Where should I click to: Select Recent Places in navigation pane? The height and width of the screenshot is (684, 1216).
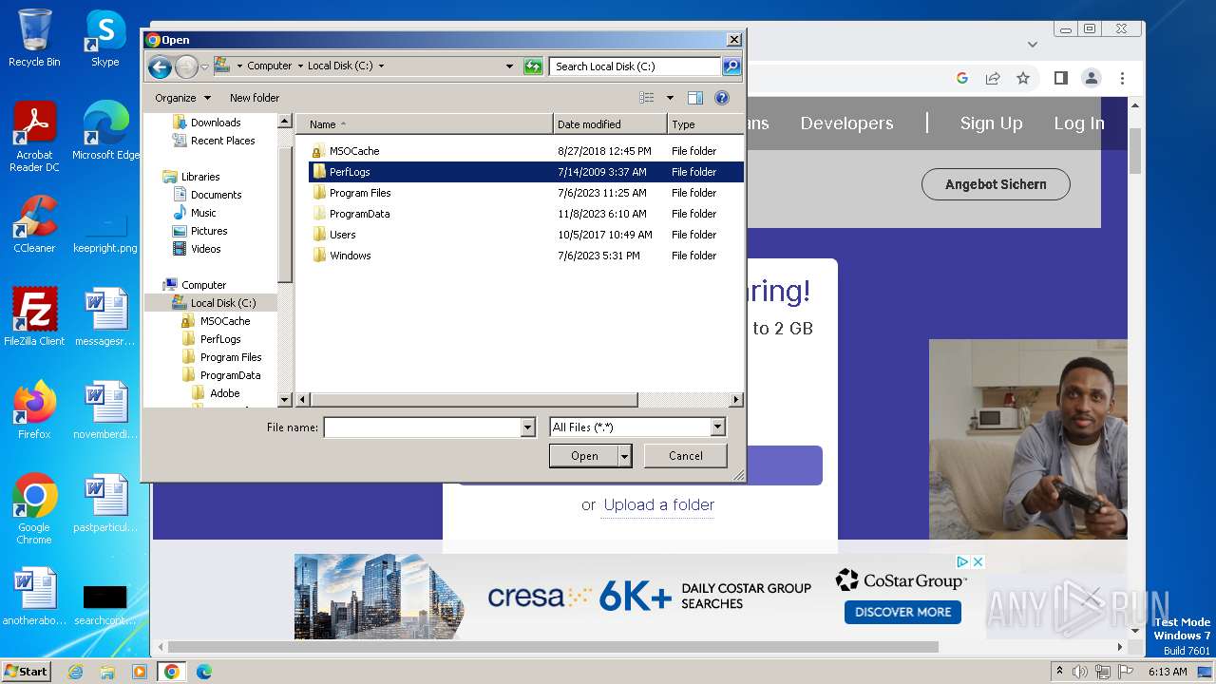(222, 141)
